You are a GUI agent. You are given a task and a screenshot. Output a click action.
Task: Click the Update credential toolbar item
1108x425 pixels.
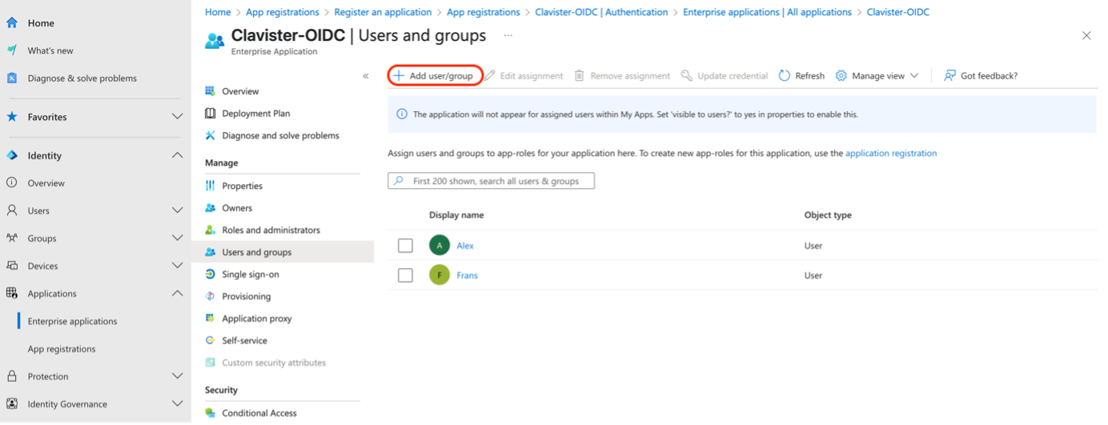coord(724,76)
